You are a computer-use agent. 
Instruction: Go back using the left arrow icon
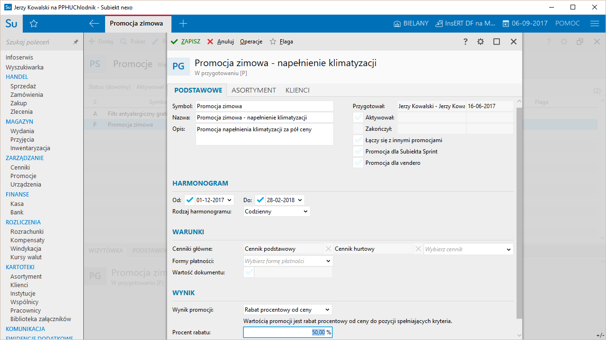coord(94,24)
